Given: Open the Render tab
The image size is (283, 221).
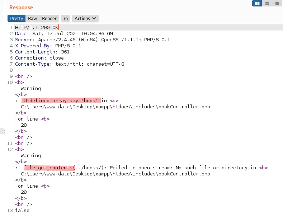Looking at the screenshot, I should pyautogui.click(x=49, y=18).
